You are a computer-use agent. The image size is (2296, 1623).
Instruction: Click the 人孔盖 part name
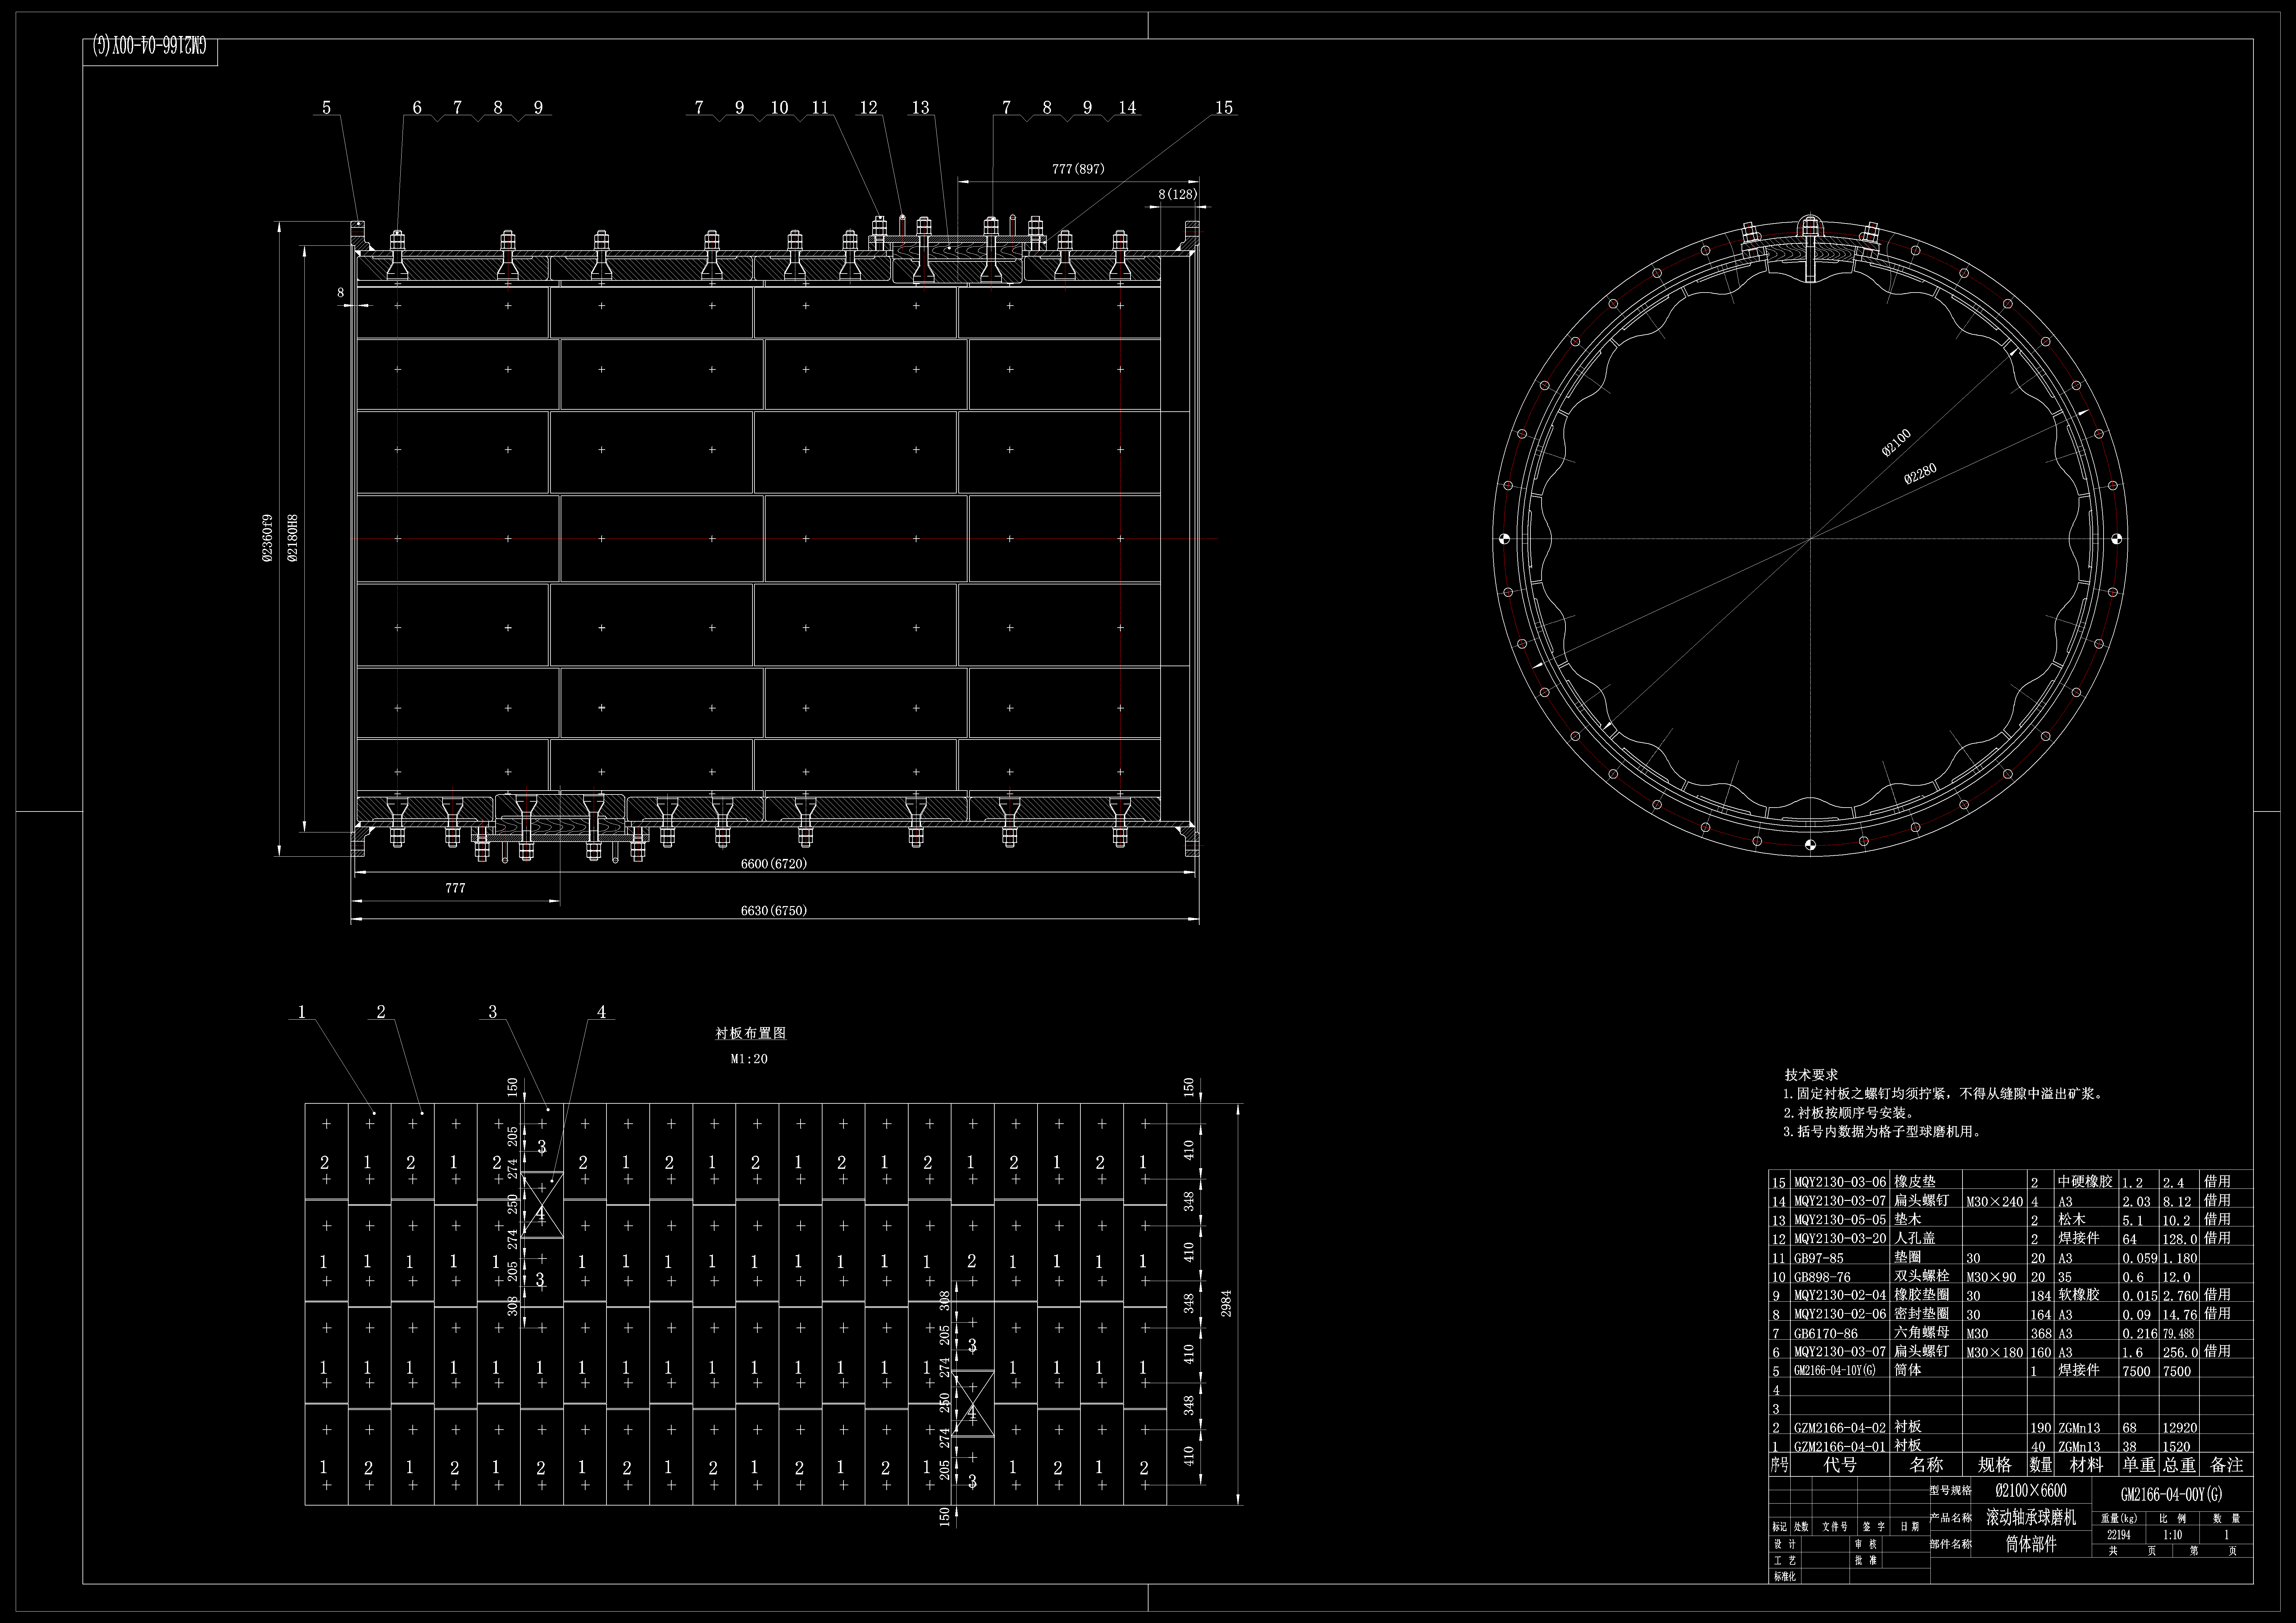[x=1915, y=1238]
